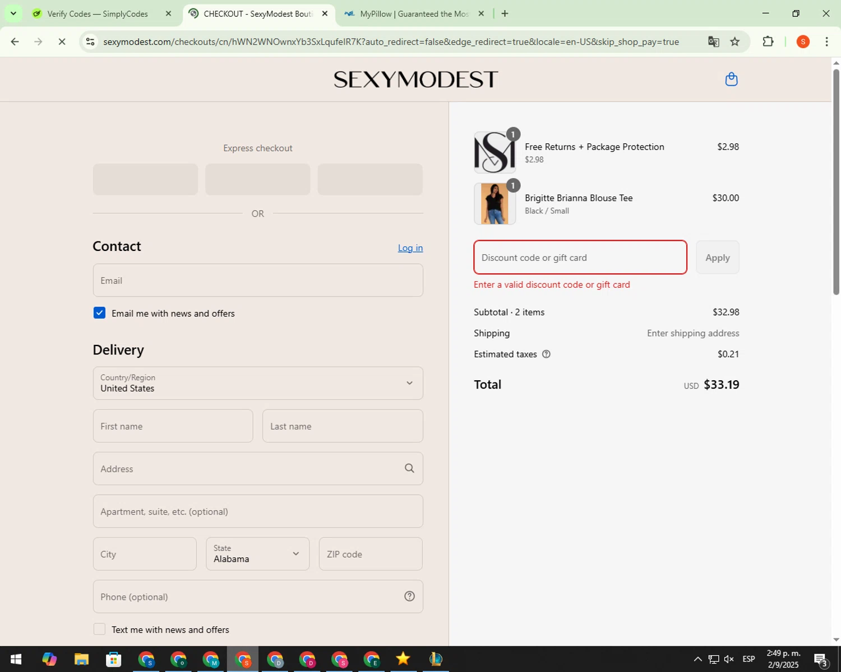Focus the Apartment, suite, etc. field

(x=258, y=511)
